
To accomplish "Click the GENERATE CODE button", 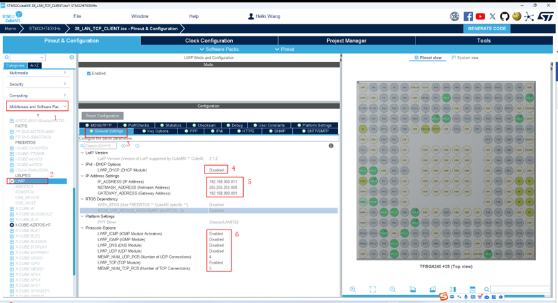I will click(486, 28).
